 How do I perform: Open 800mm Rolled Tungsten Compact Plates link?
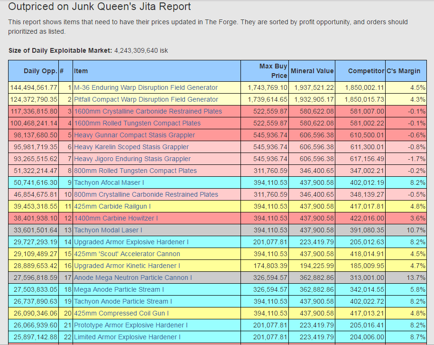[135, 171]
